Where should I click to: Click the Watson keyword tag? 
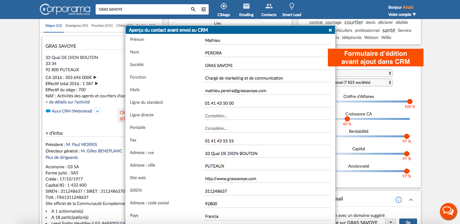tap(371, 37)
